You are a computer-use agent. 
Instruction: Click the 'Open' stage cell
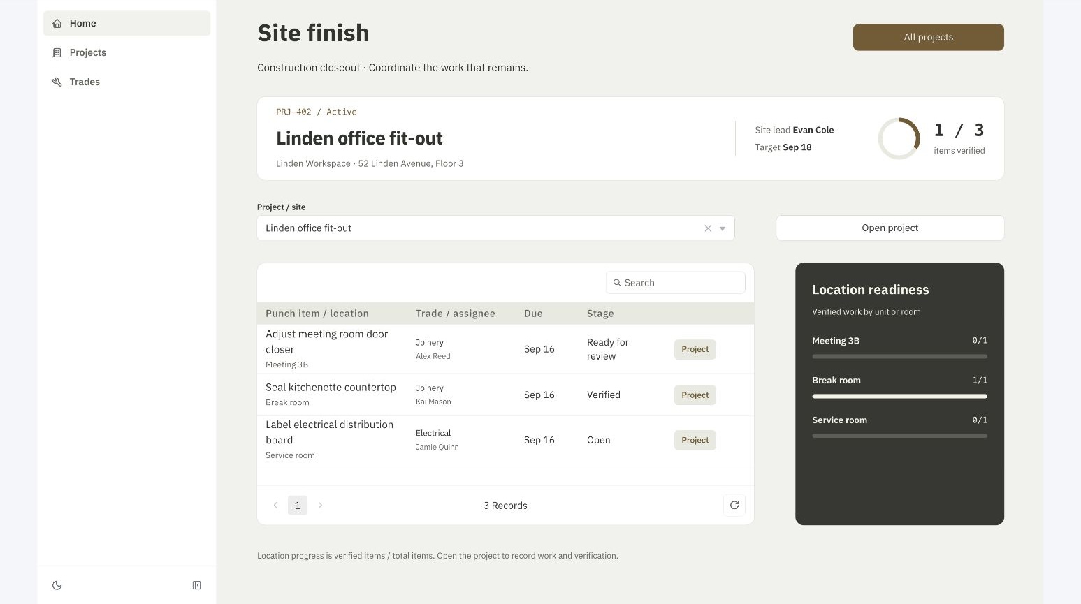(599, 440)
